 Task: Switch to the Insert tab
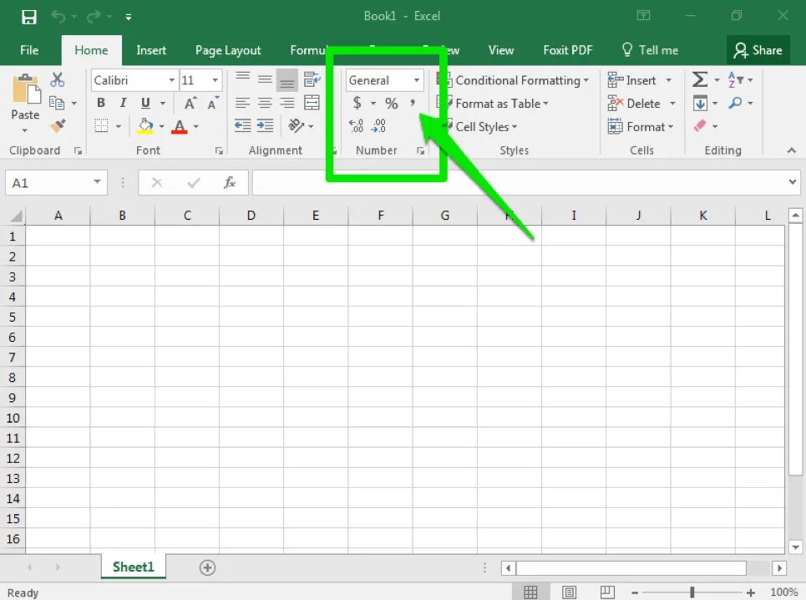coord(151,50)
